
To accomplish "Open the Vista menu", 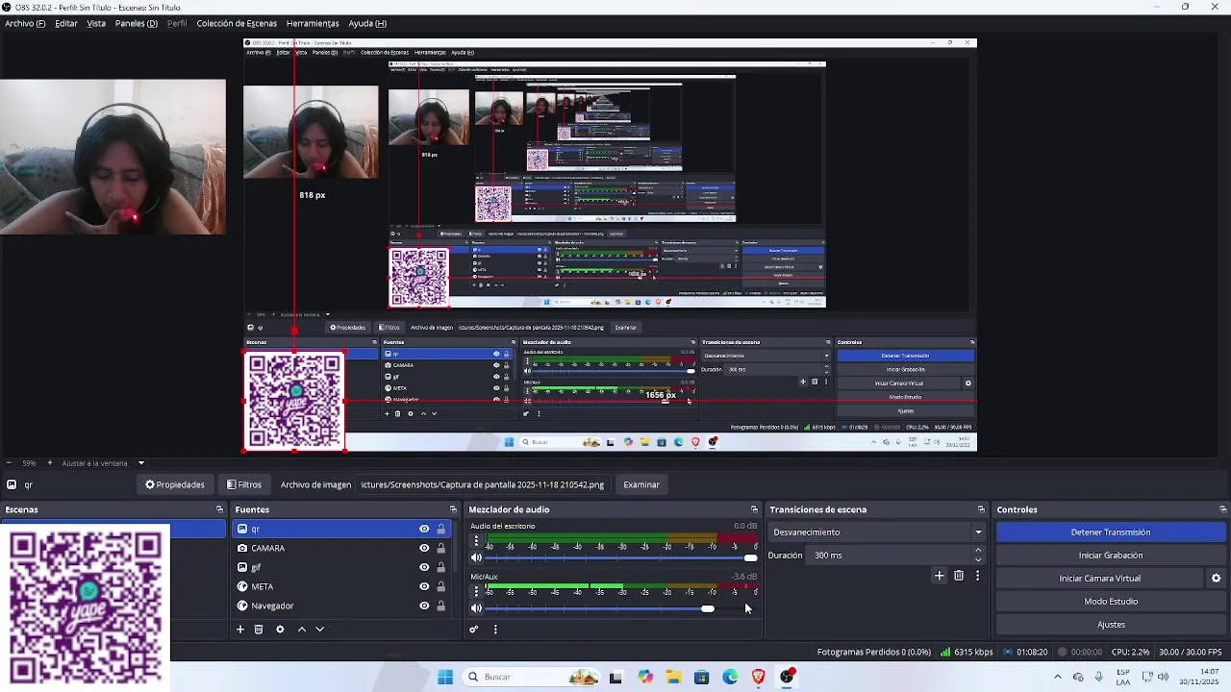I will [96, 23].
